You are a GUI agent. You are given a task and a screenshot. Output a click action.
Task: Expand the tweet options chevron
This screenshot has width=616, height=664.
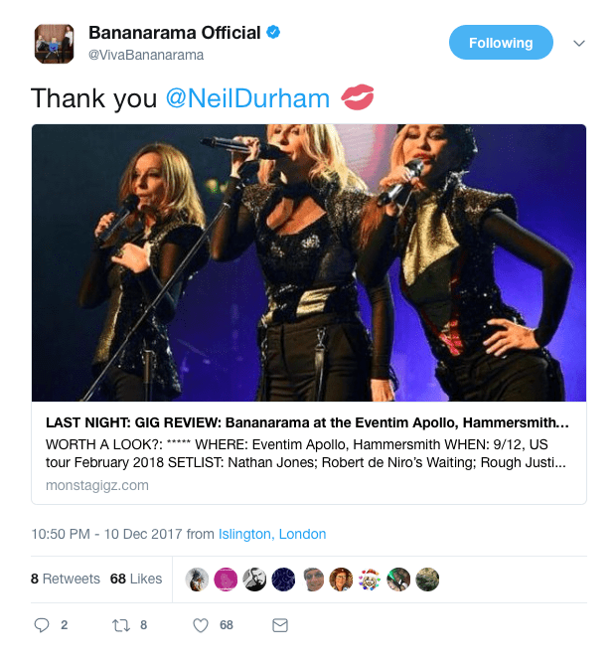click(579, 44)
